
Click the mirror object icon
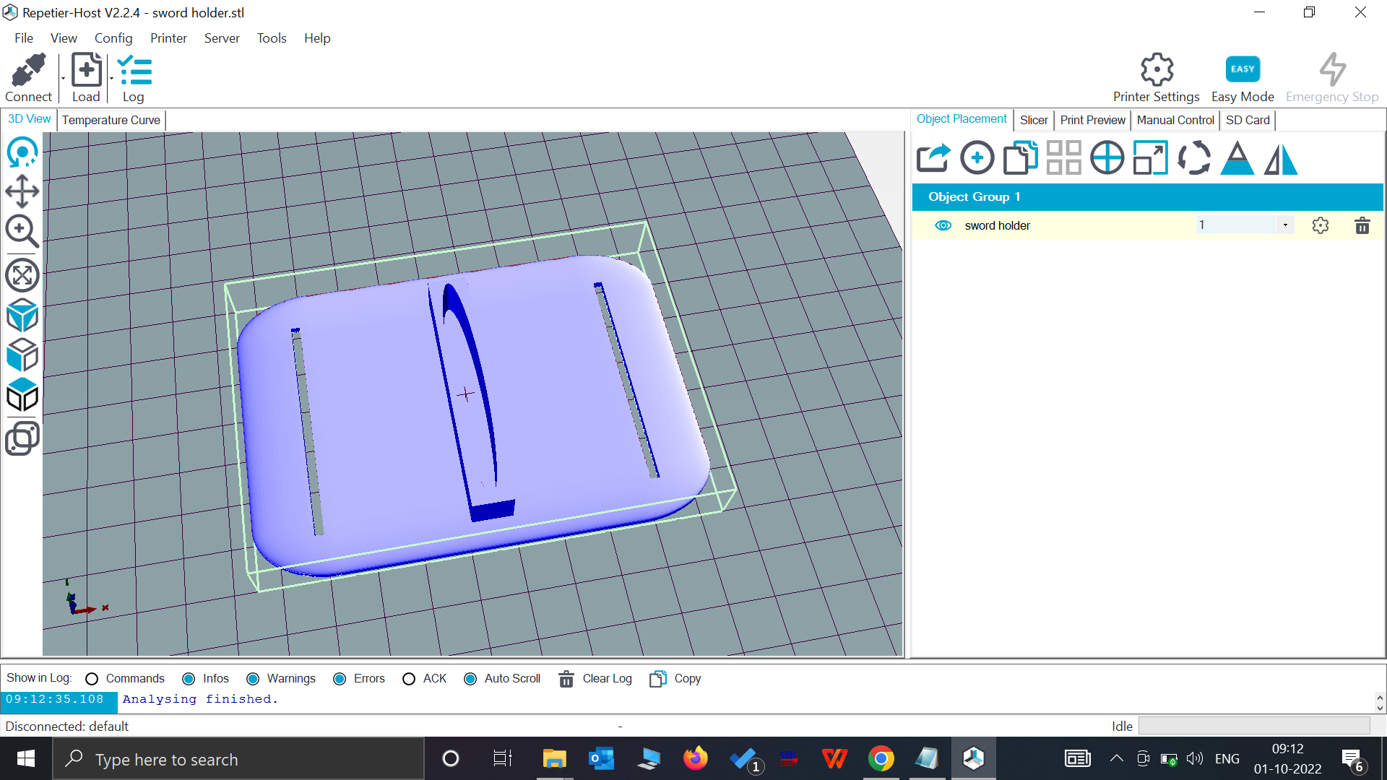[1280, 159]
